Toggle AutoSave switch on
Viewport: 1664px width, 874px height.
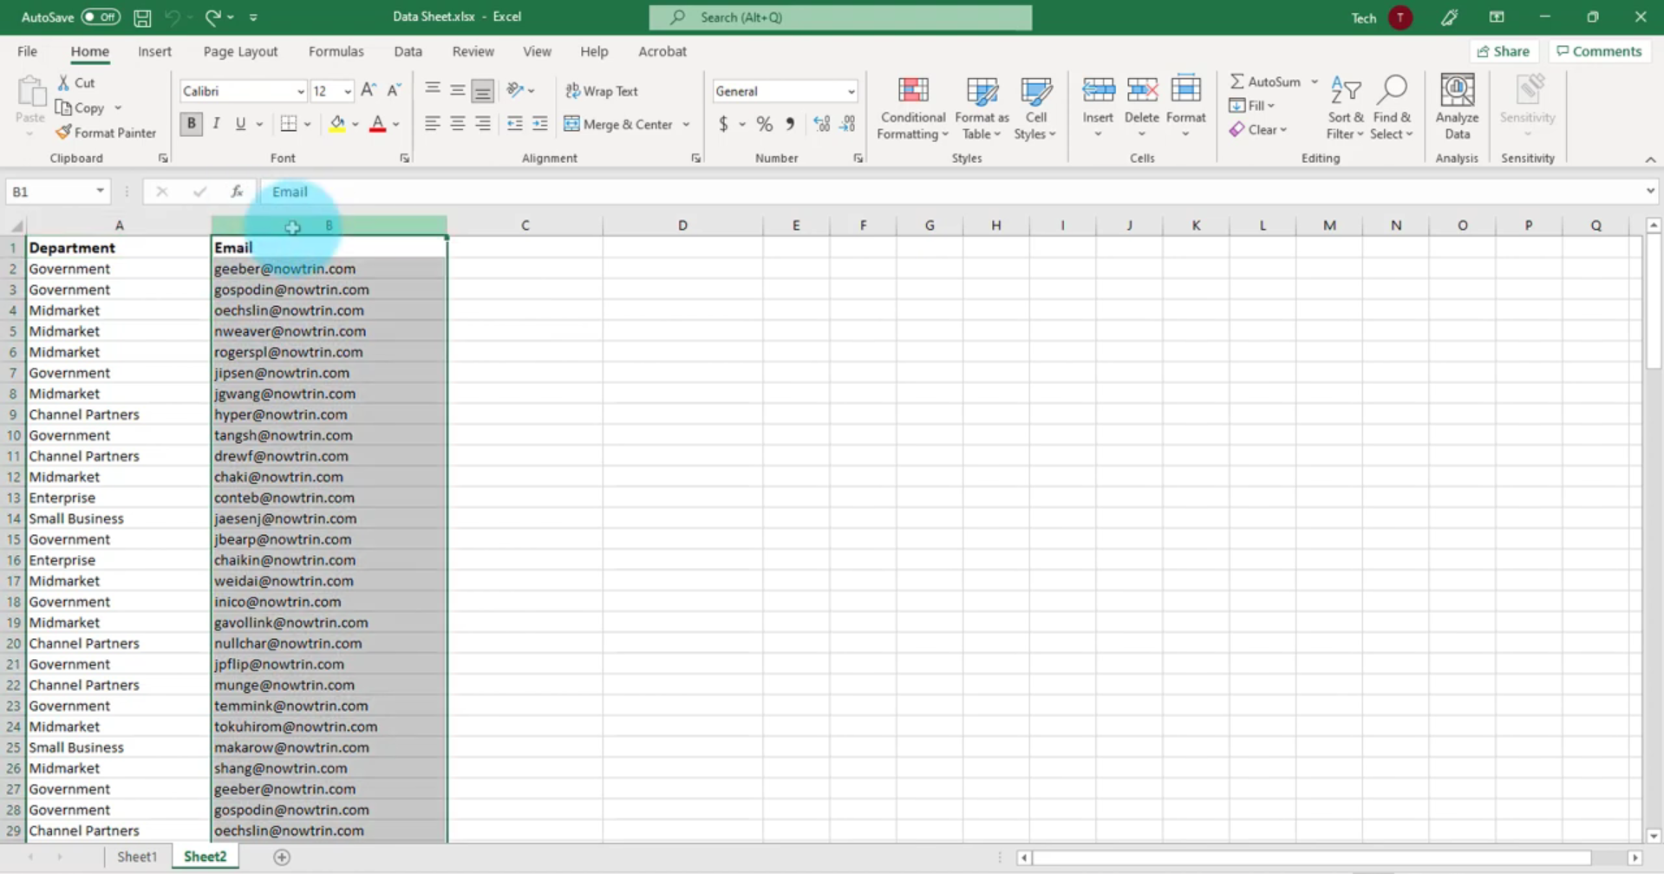pyautogui.click(x=101, y=17)
